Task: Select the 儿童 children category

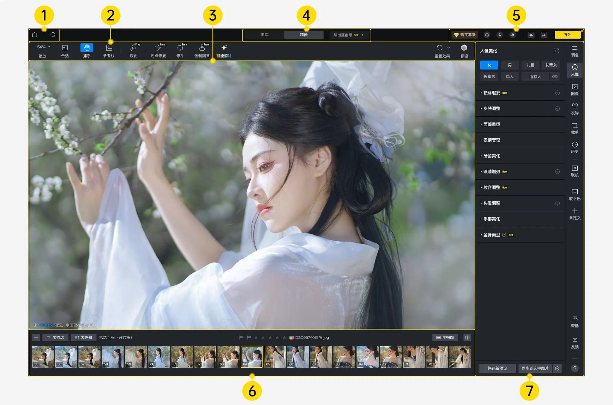Action: pos(530,65)
